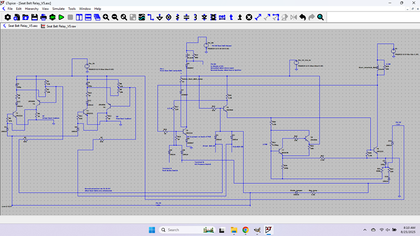Open the Simulate menu
Screen dimensions: 420x236
point(59,9)
